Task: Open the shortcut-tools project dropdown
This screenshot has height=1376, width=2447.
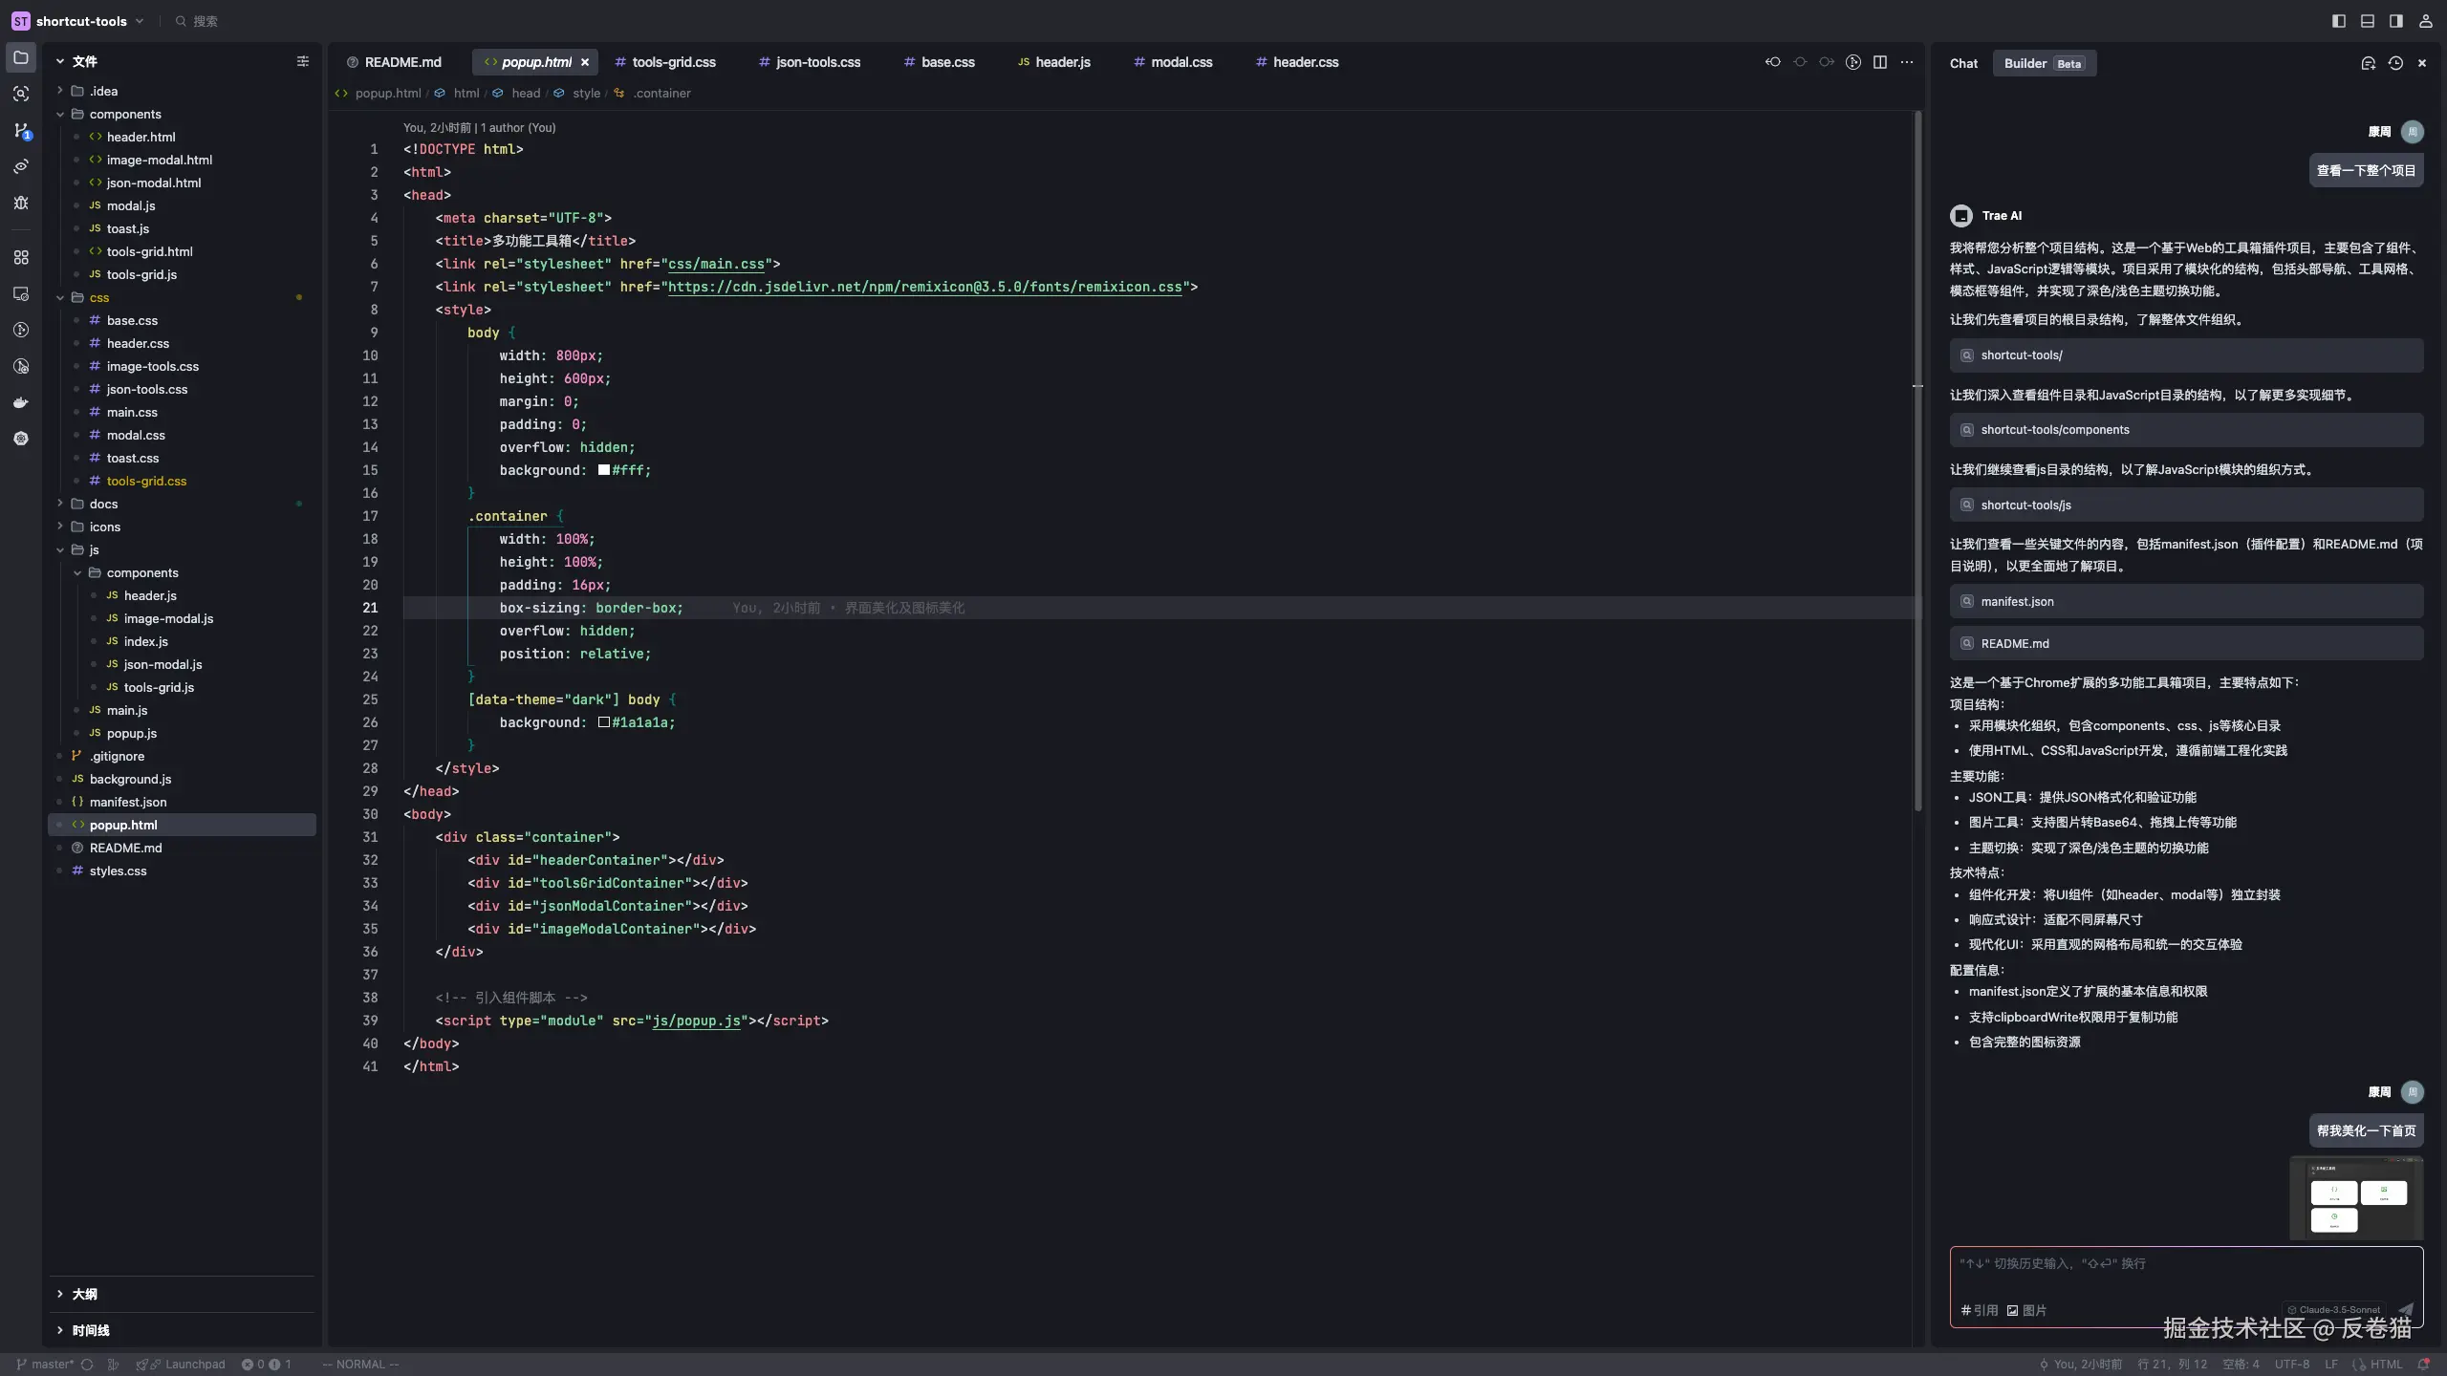Action: tap(81, 21)
